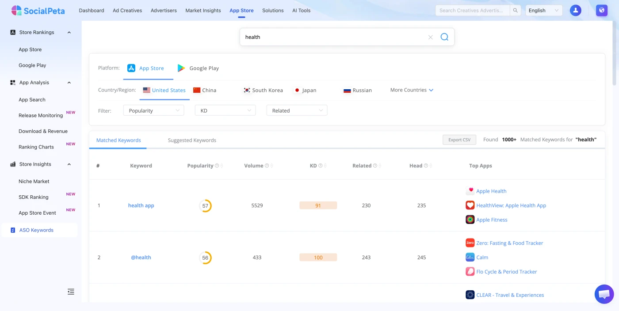Collapse the Store Insights section
Image resolution: width=619 pixels, height=311 pixels.
tap(69, 164)
